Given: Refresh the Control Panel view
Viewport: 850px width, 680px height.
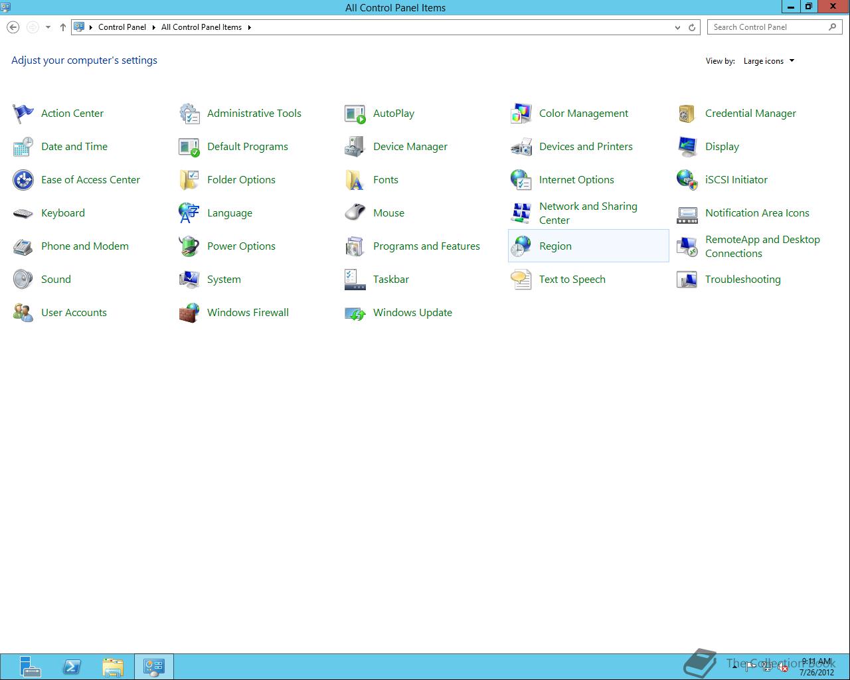Looking at the screenshot, I should coord(692,27).
